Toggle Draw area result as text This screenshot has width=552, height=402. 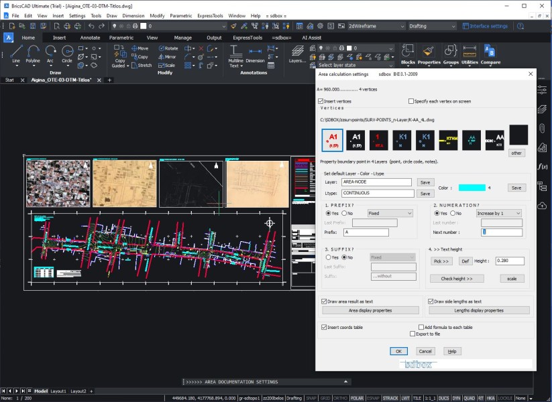324,301
